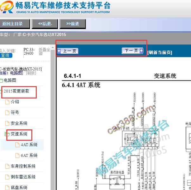Click the 查询 search button
The image size is (191, 190).
point(6,55)
